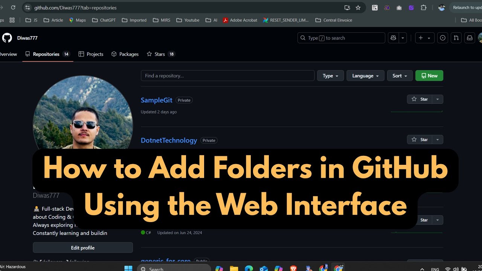The height and width of the screenshot is (271, 482).
Task: Open the Create new plus menu
Action: pos(425,38)
